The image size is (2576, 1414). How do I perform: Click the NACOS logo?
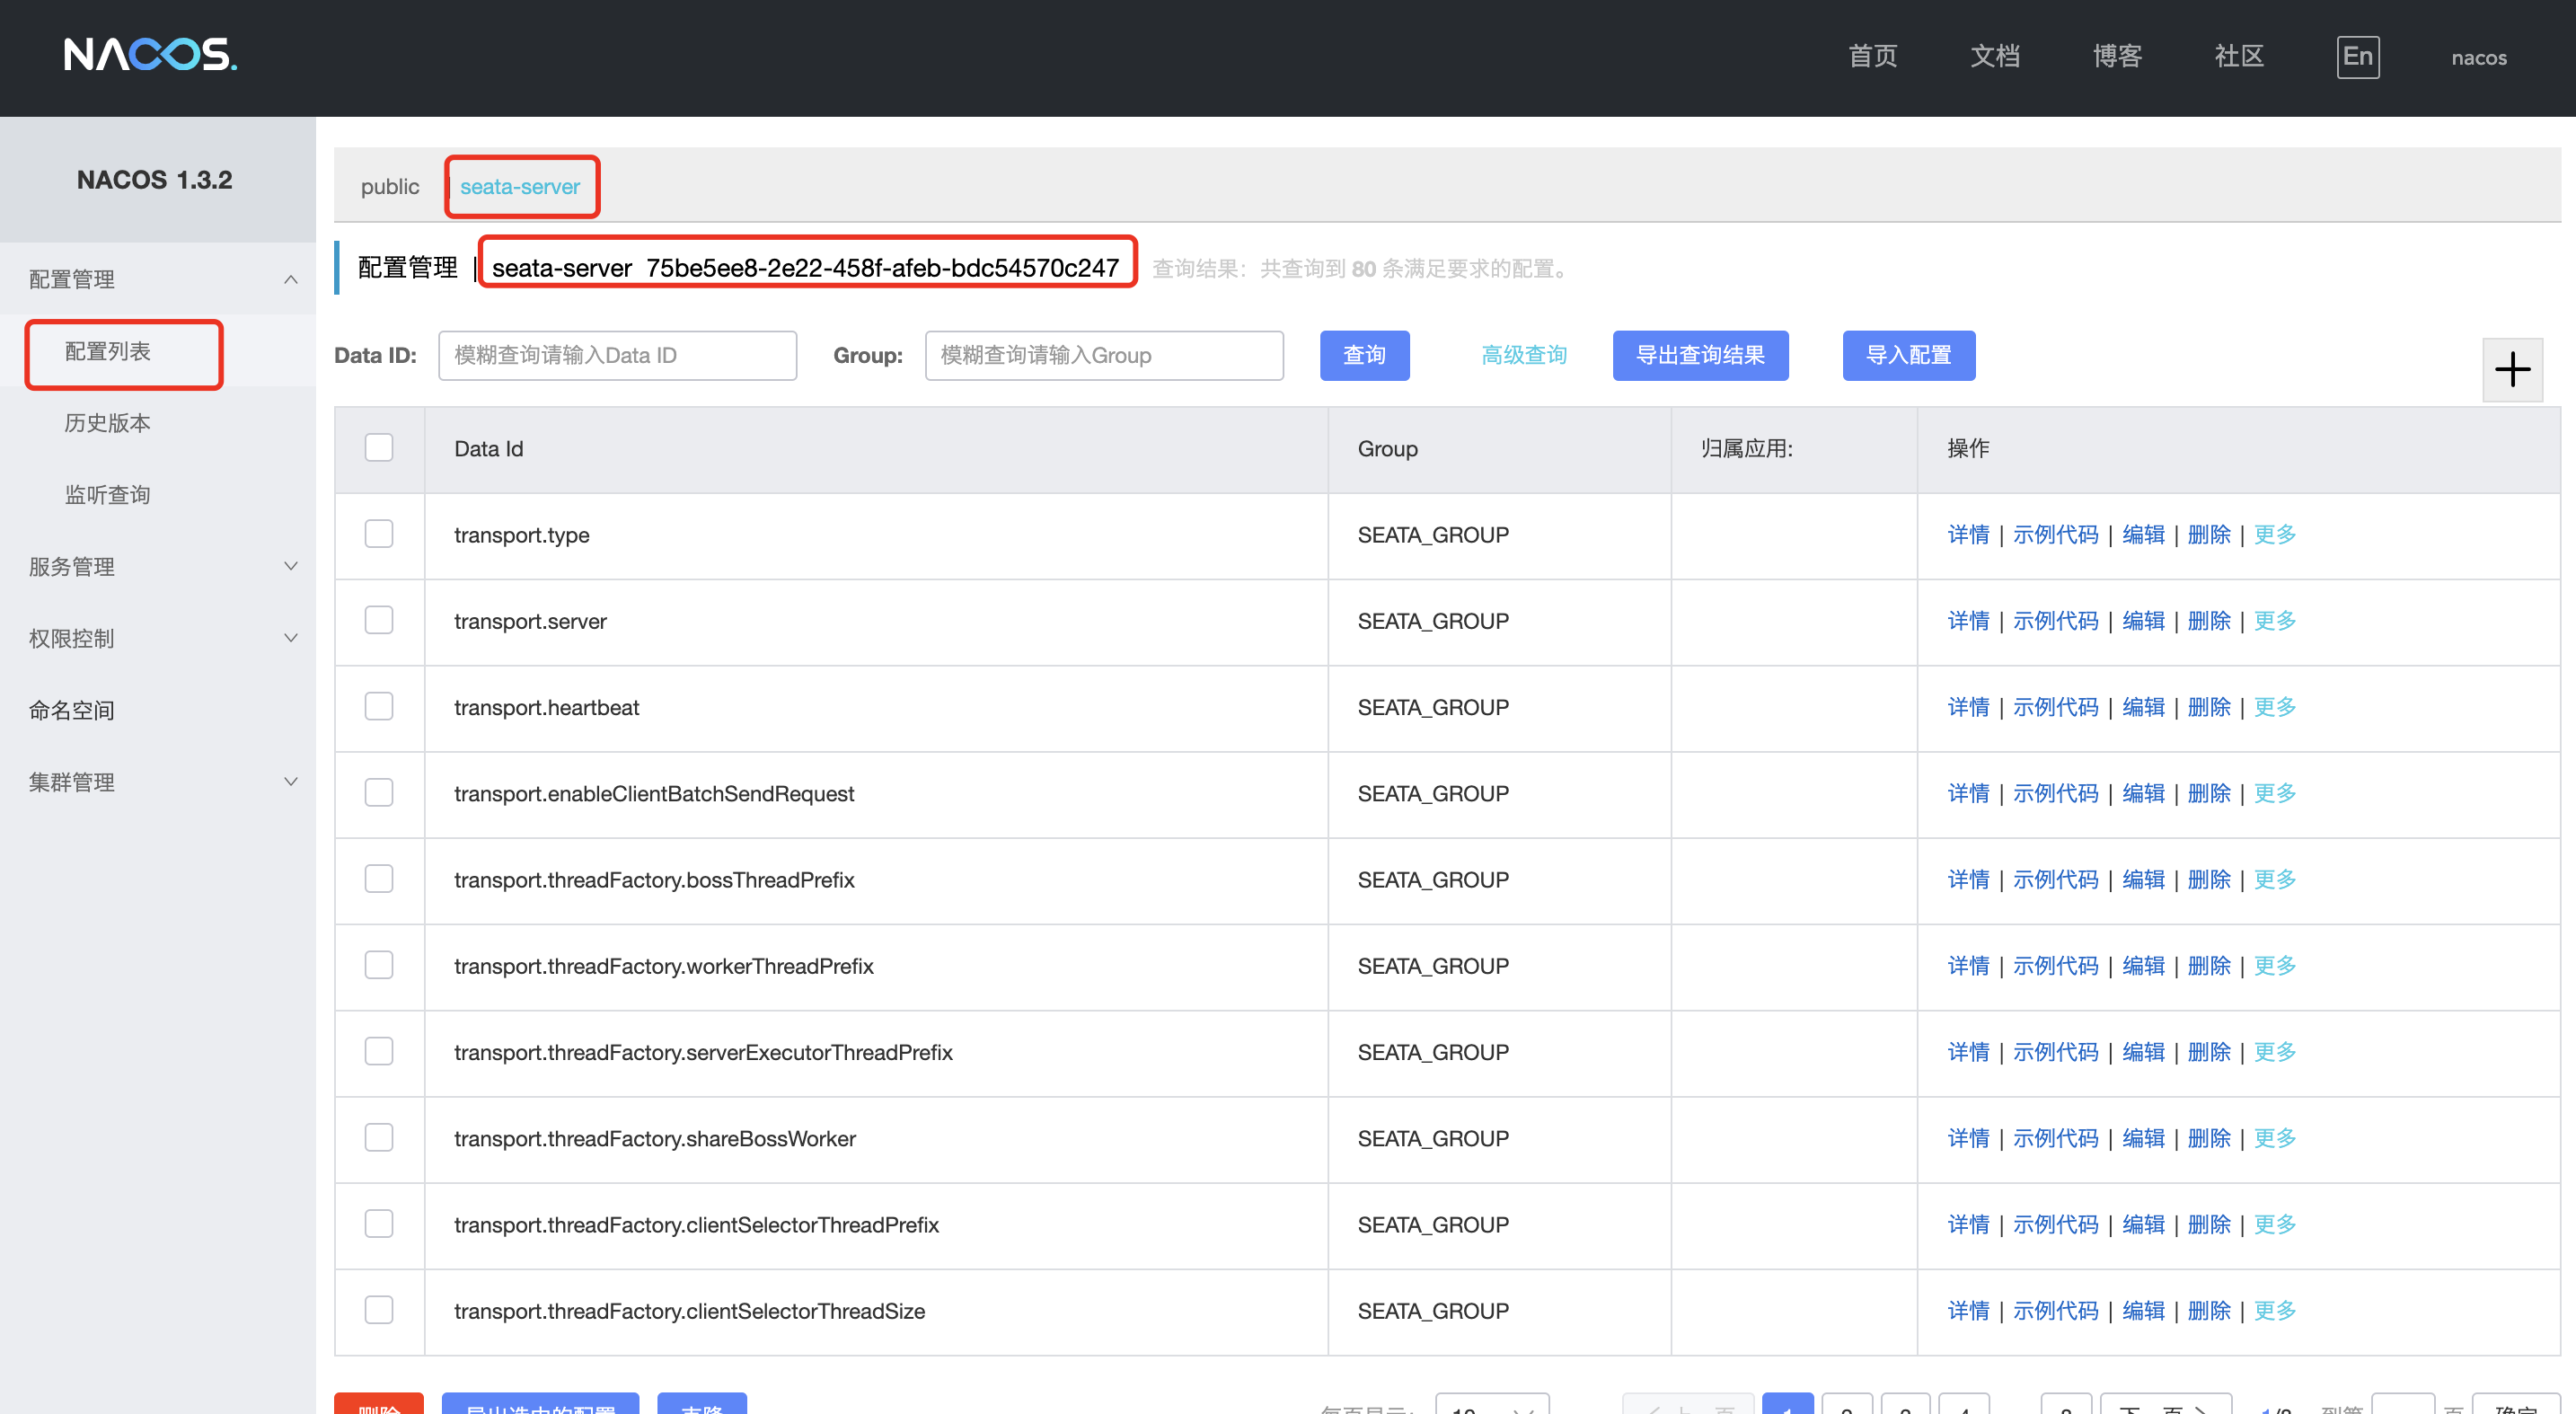click(150, 55)
